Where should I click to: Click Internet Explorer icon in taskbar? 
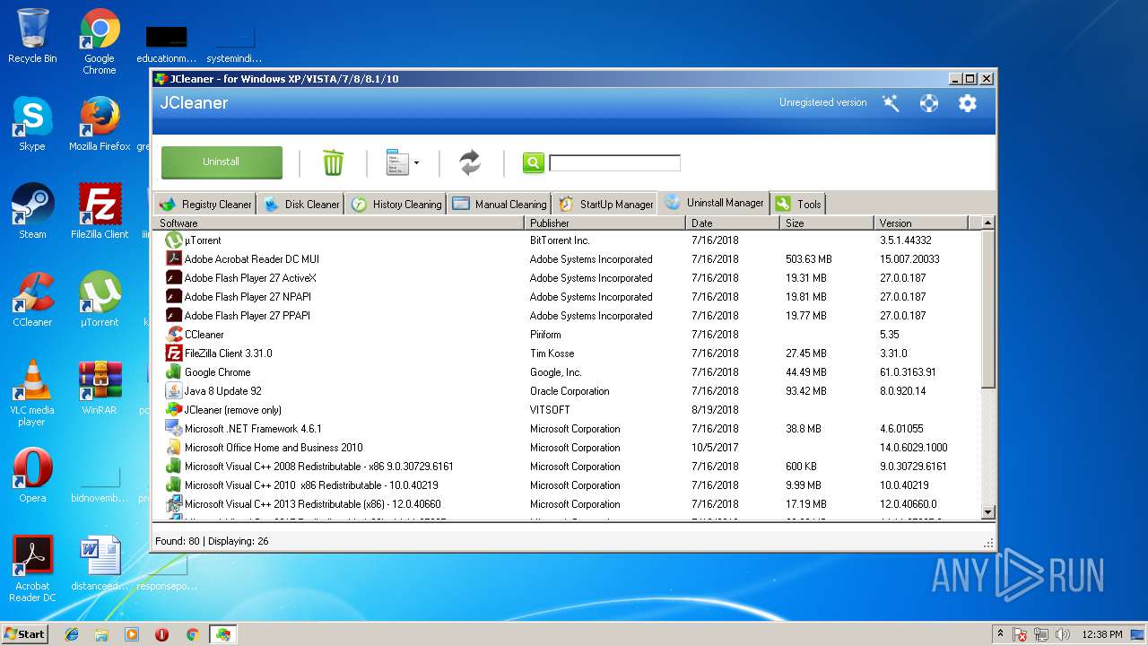click(x=72, y=634)
